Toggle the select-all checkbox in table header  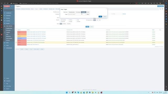pyautogui.click(x=16, y=30)
